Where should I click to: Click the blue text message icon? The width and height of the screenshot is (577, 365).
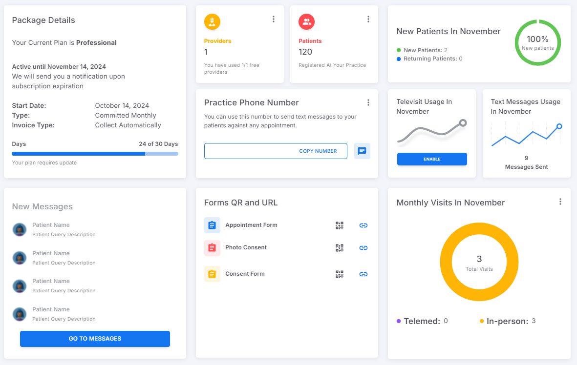pos(362,151)
